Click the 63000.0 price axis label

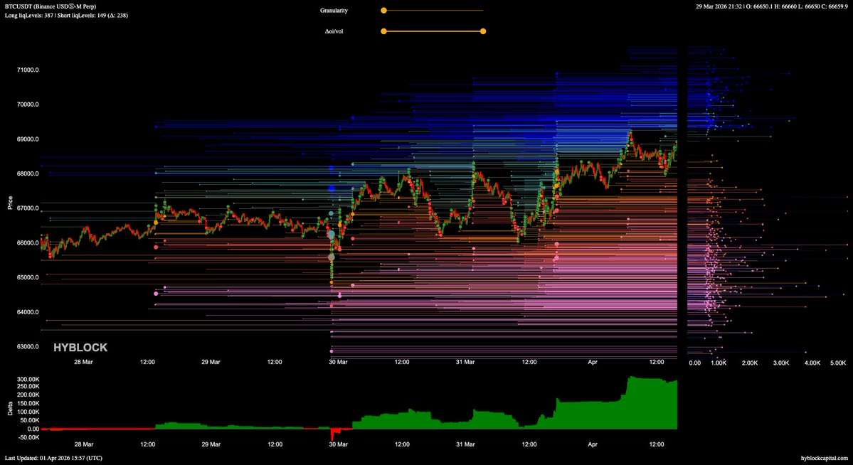[x=27, y=347]
